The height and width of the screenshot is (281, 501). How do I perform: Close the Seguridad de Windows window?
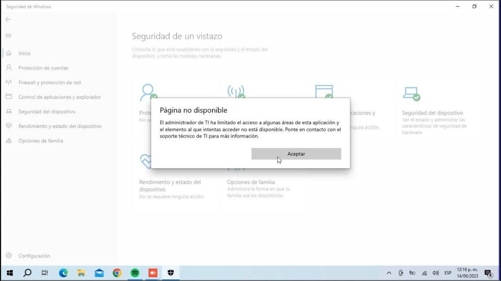coord(492,6)
